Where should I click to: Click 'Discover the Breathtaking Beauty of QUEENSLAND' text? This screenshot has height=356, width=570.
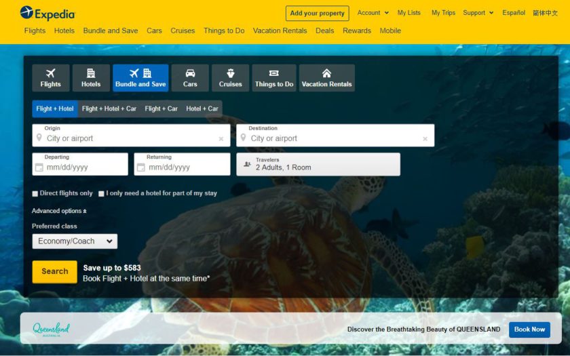tap(424, 330)
